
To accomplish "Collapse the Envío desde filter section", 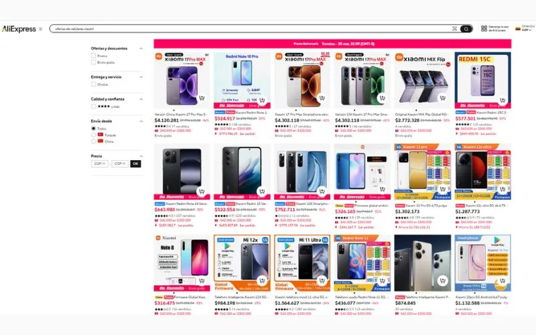I will (141, 121).
